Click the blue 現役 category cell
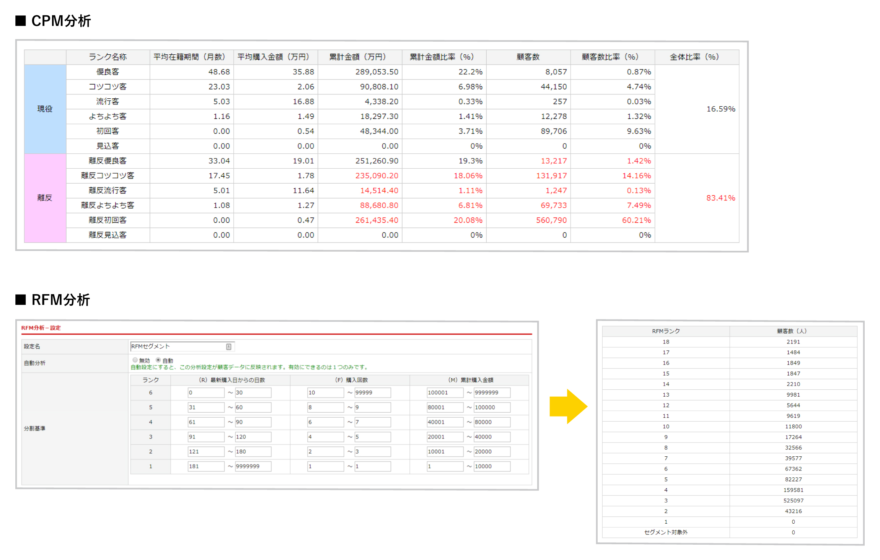This screenshot has width=880, height=560. [x=45, y=109]
